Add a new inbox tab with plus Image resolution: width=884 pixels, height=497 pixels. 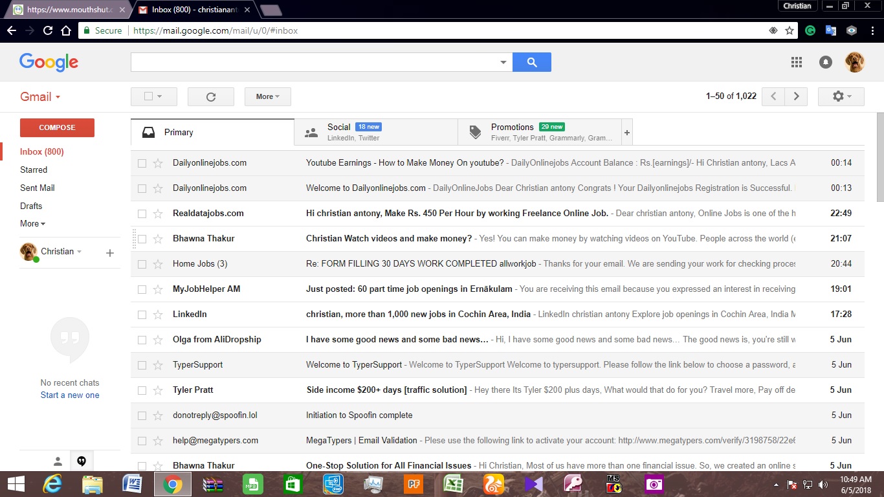(626, 133)
